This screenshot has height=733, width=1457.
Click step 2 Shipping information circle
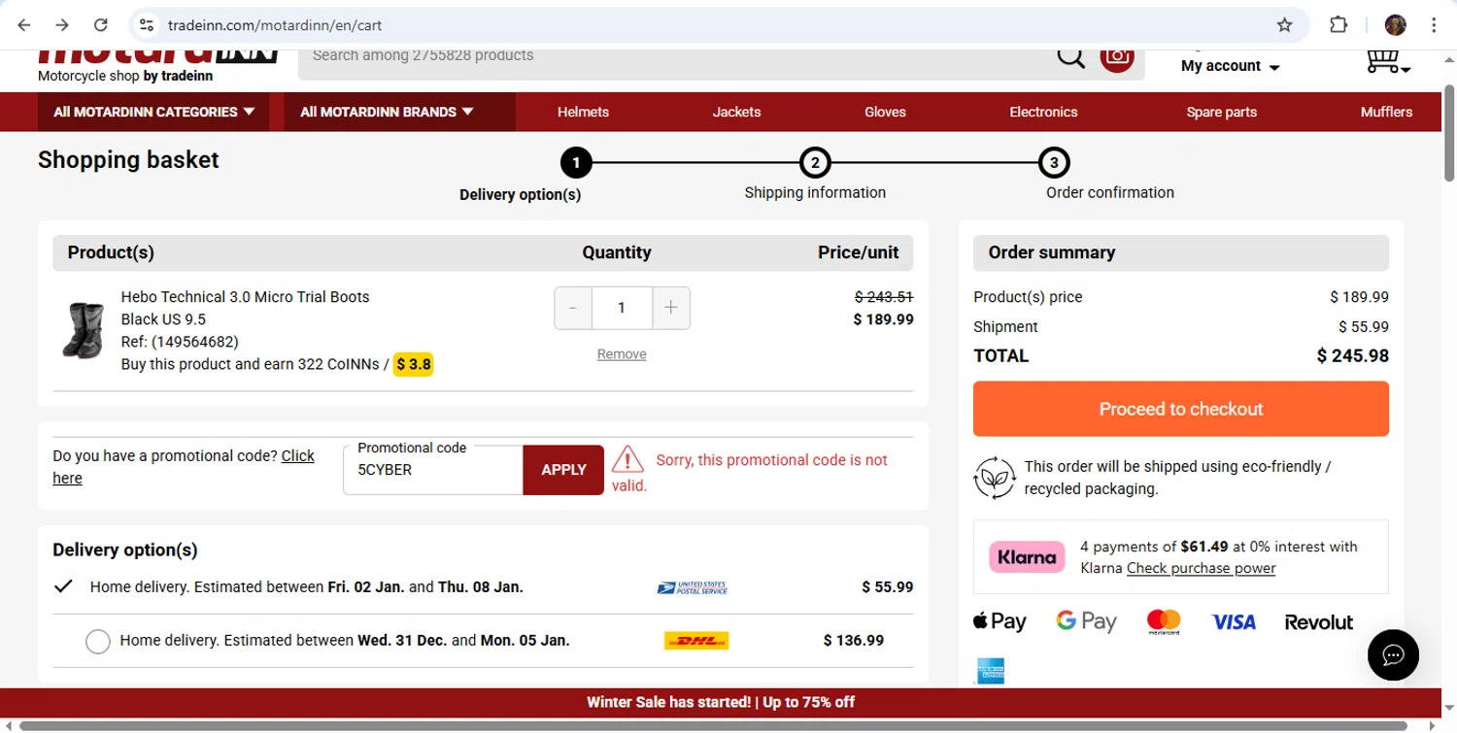point(815,162)
